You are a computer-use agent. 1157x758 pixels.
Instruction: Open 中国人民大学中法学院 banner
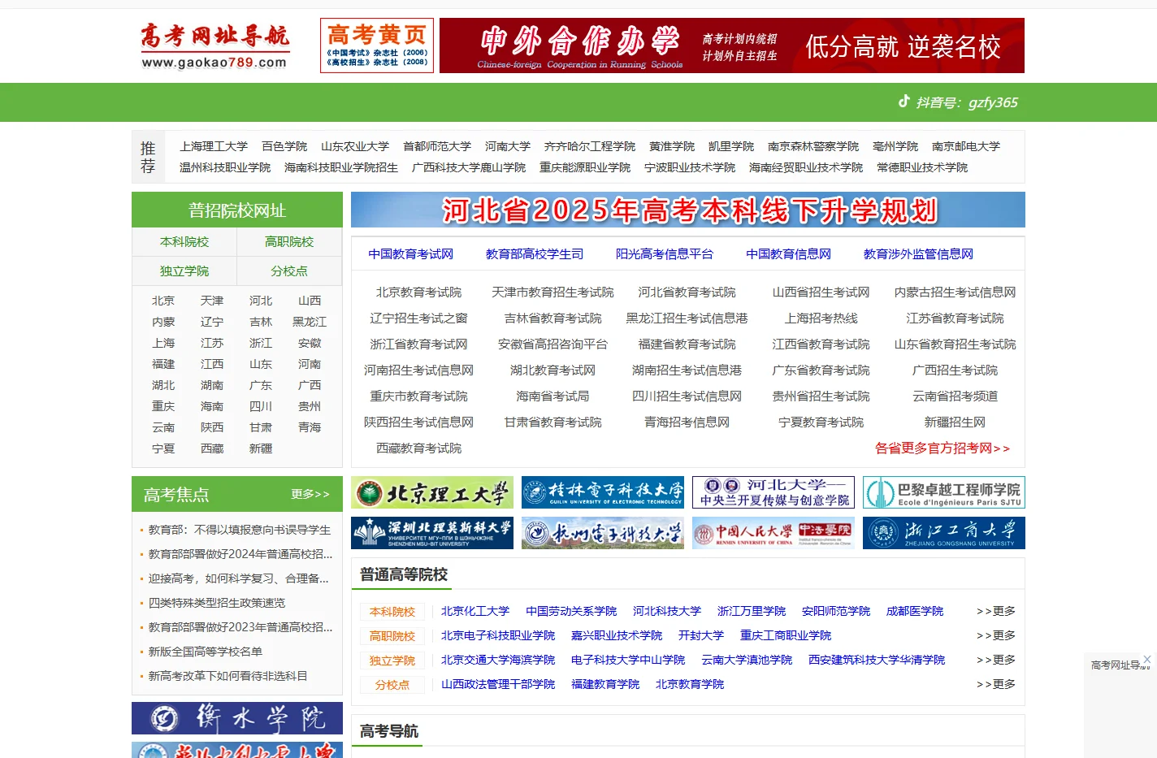[x=773, y=533]
